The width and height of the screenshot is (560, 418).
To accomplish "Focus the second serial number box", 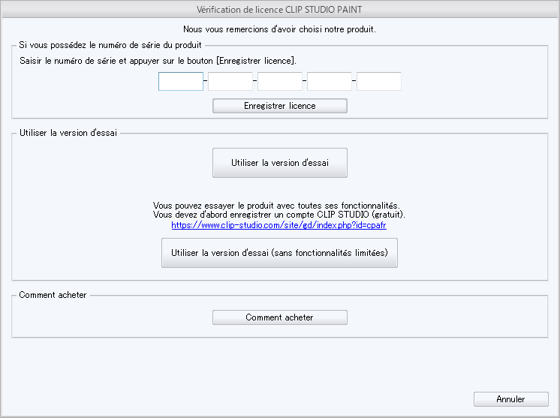I will click(x=230, y=81).
